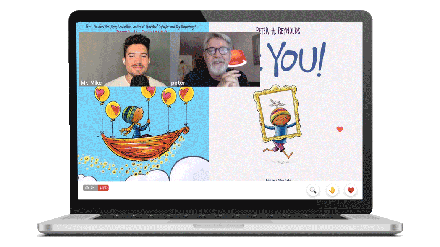The height and width of the screenshot is (247, 440).
Task: Click the New York Times bestselling tagline
Action: 141,27
